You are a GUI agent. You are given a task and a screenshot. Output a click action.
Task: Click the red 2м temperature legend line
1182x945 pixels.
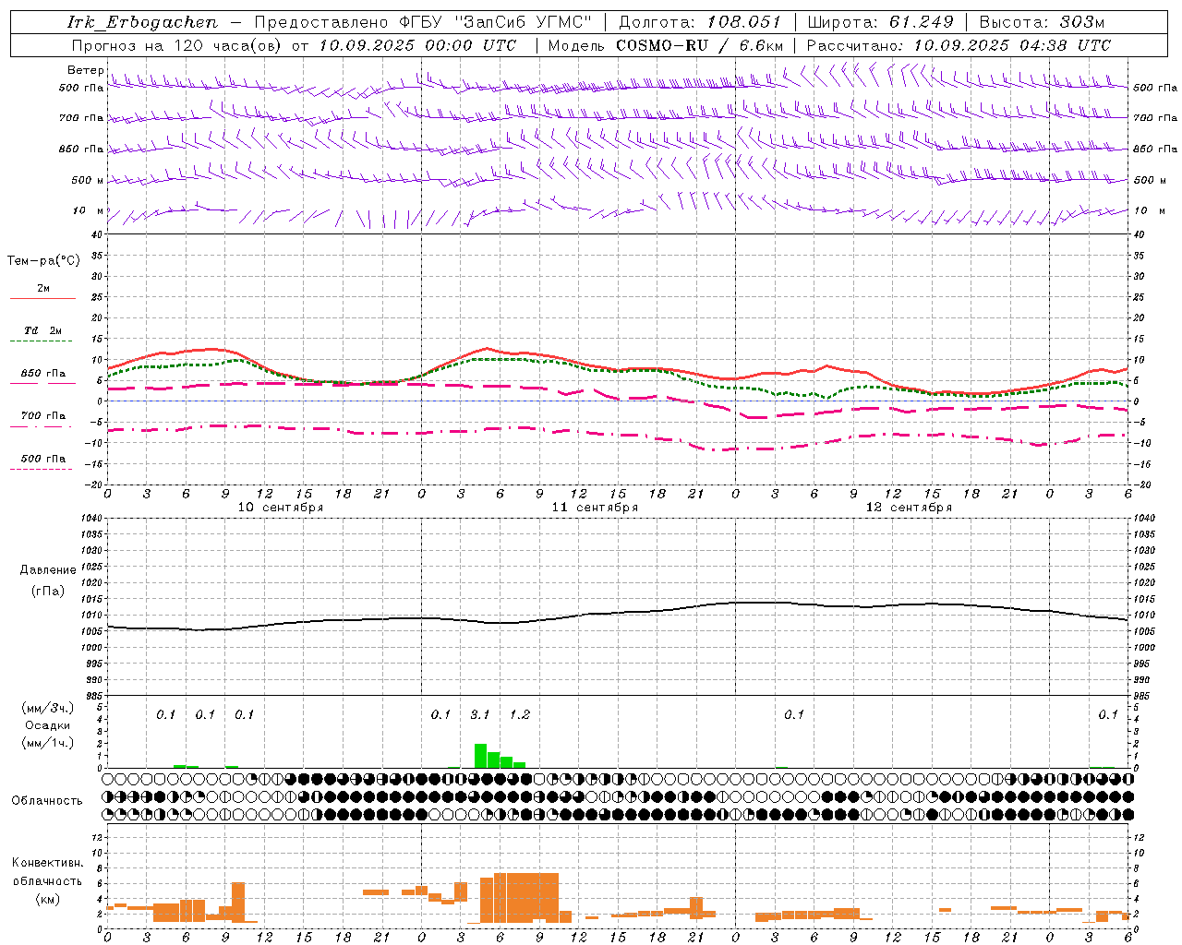tap(42, 298)
